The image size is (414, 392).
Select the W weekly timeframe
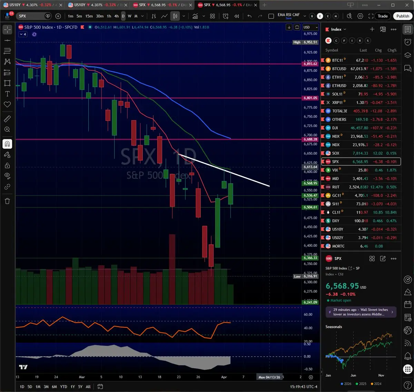click(129, 16)
